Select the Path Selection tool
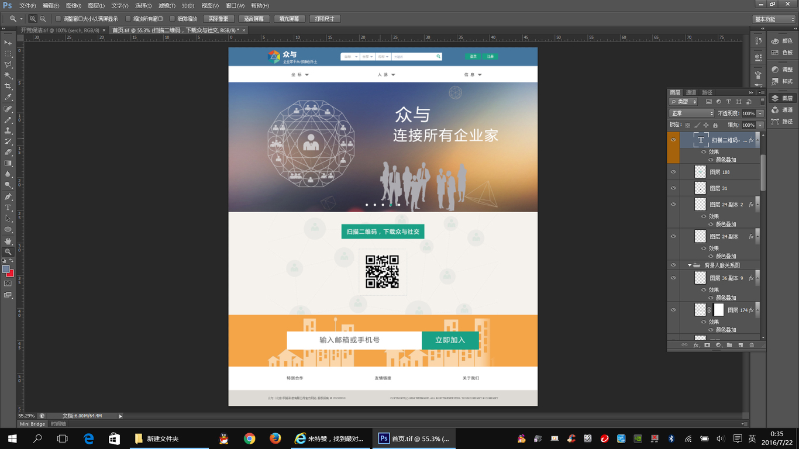This screenshot has width=799, height=449. click(8, 219)
